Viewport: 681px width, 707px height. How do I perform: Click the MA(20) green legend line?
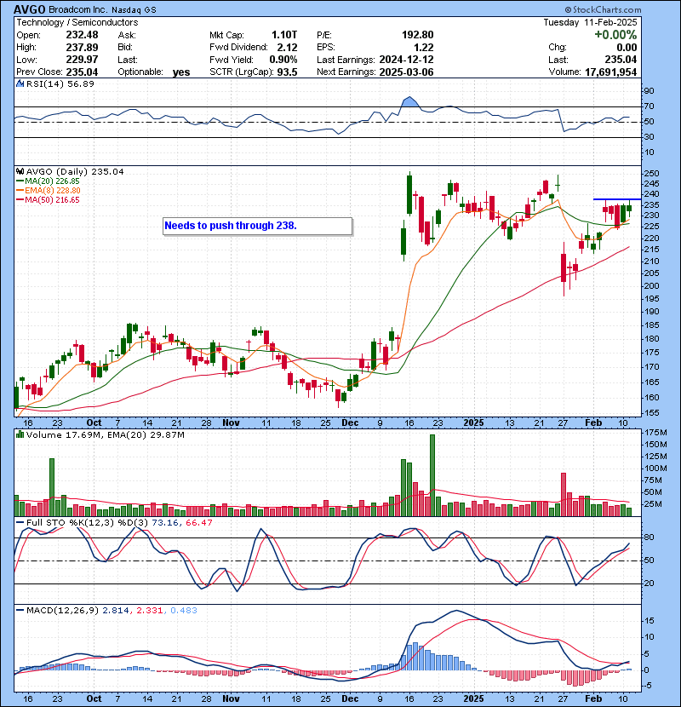[20, 181]
